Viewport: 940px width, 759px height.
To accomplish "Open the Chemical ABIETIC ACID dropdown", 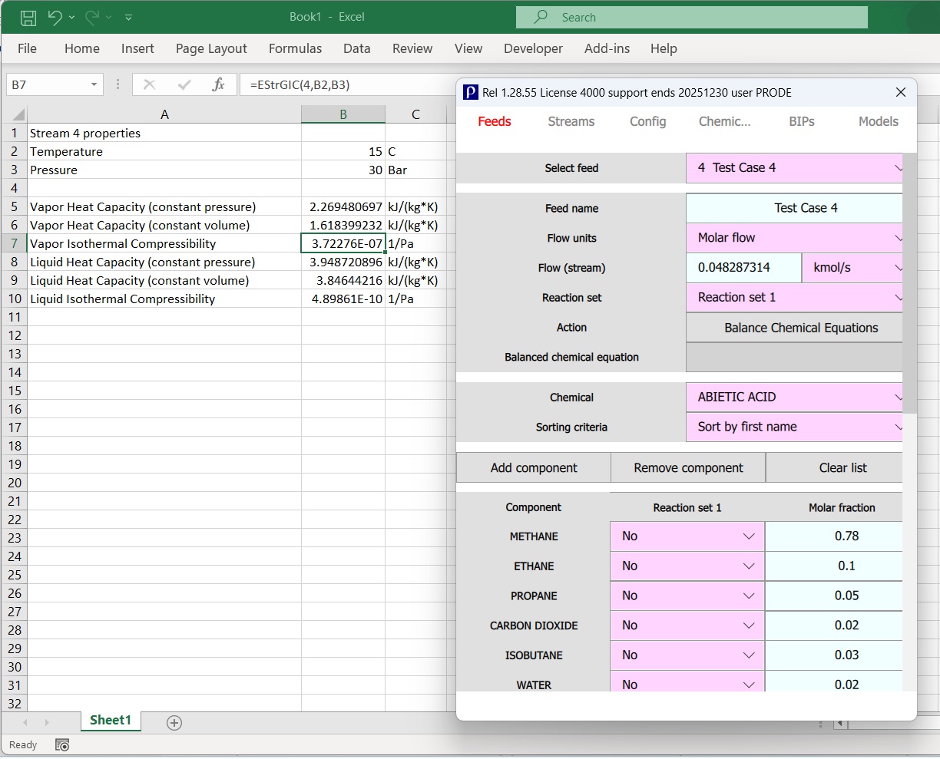I will (794, 398).
